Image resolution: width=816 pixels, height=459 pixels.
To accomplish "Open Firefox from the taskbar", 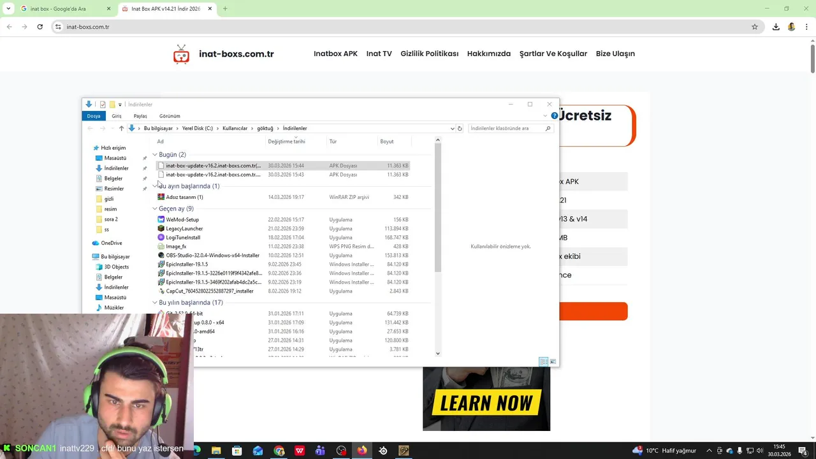I will click(362, 451).
